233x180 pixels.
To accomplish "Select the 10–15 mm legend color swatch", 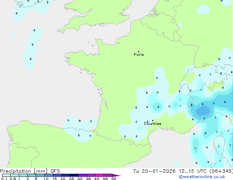I will click(49, 175).
